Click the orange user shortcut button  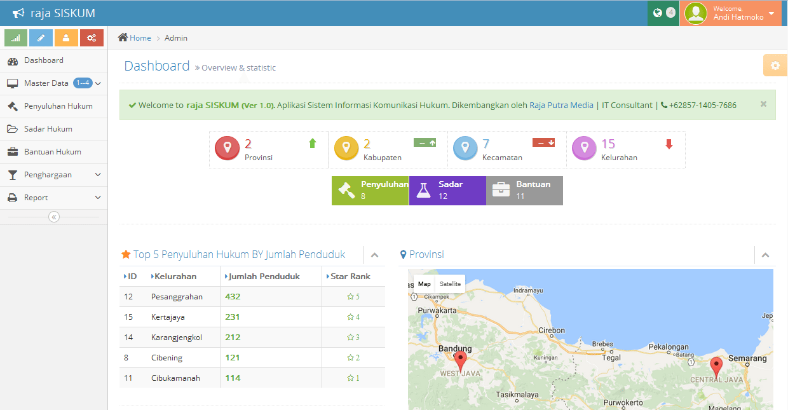click(x=66, y=38)
